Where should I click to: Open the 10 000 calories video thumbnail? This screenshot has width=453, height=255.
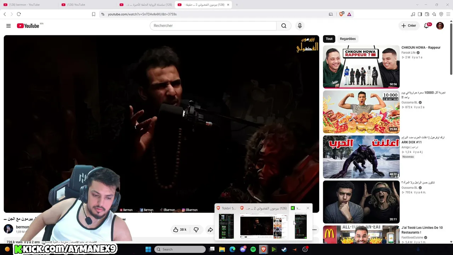point(361,112)
